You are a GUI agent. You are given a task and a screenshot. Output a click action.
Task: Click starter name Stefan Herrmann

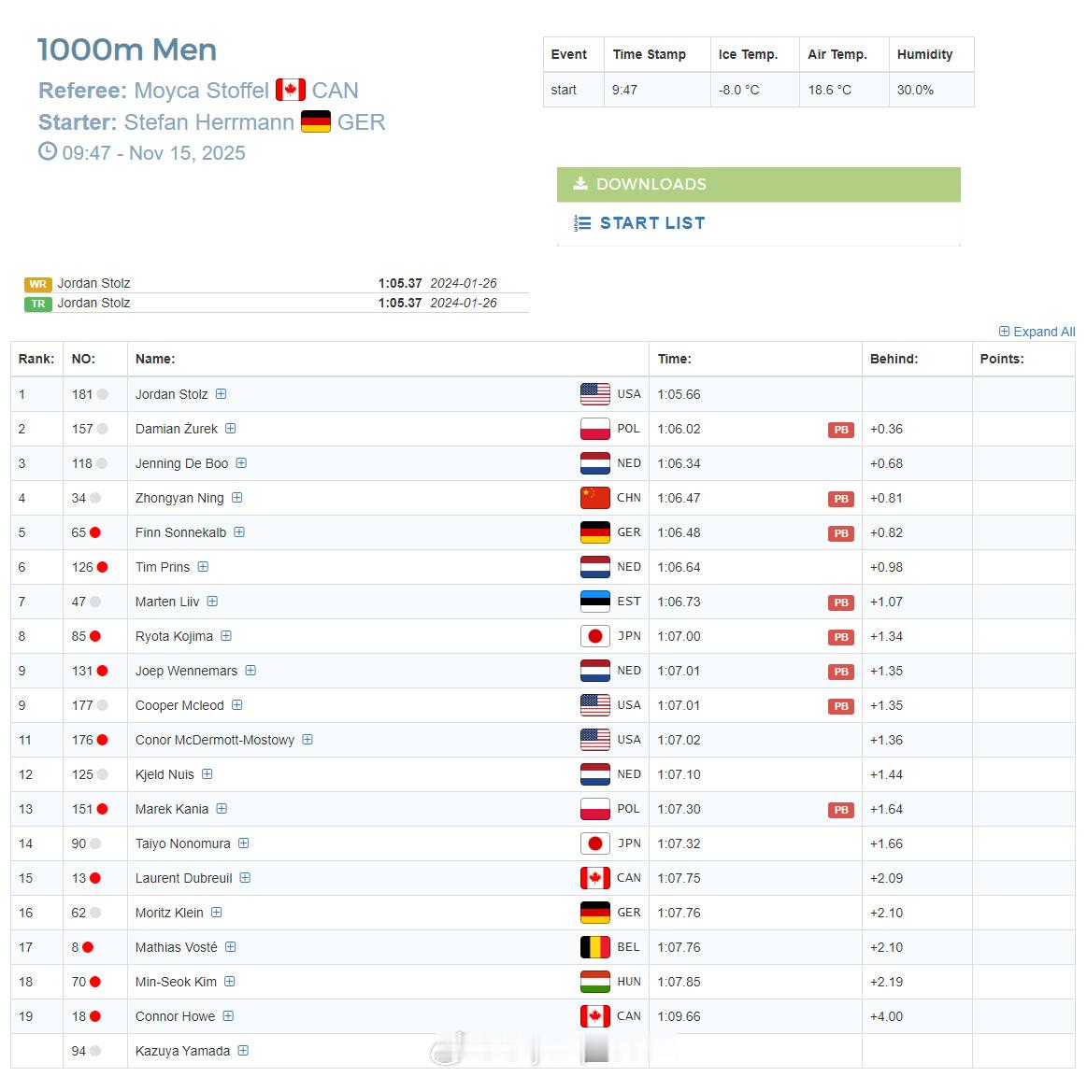point(209,122)
